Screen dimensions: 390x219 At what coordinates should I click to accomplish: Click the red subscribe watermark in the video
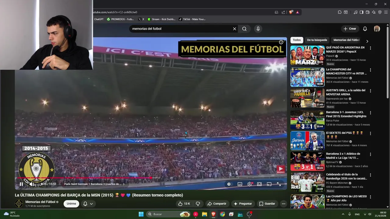281,169
